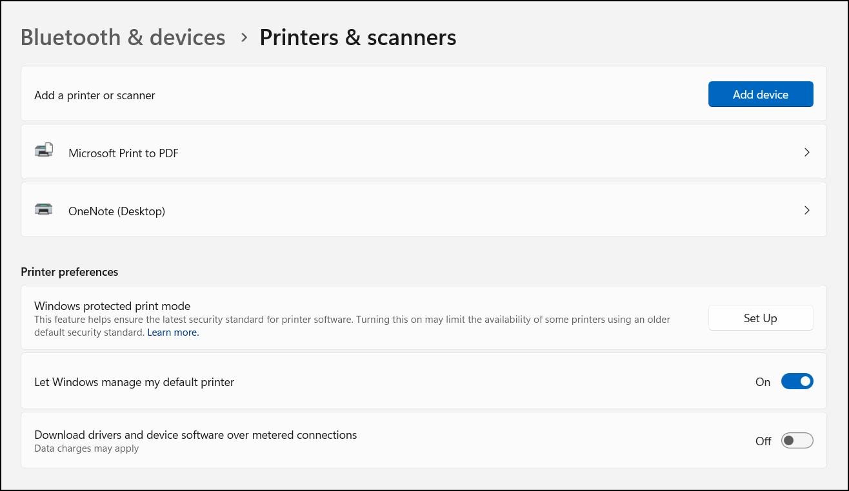This screenshot has height=491, width=849.
Task: Click the Set Up button
Action: pos(761,318)
